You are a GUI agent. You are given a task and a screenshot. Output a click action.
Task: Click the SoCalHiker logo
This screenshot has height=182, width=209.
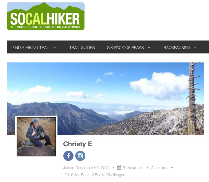tap(46, 16)
